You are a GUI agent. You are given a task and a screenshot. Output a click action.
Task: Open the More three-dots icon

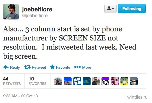77,67
